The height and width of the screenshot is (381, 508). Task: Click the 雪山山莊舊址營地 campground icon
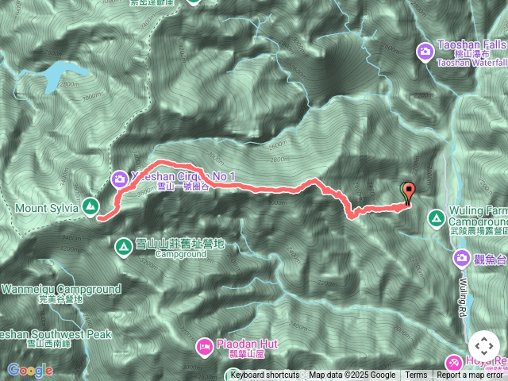pos(124,247)
